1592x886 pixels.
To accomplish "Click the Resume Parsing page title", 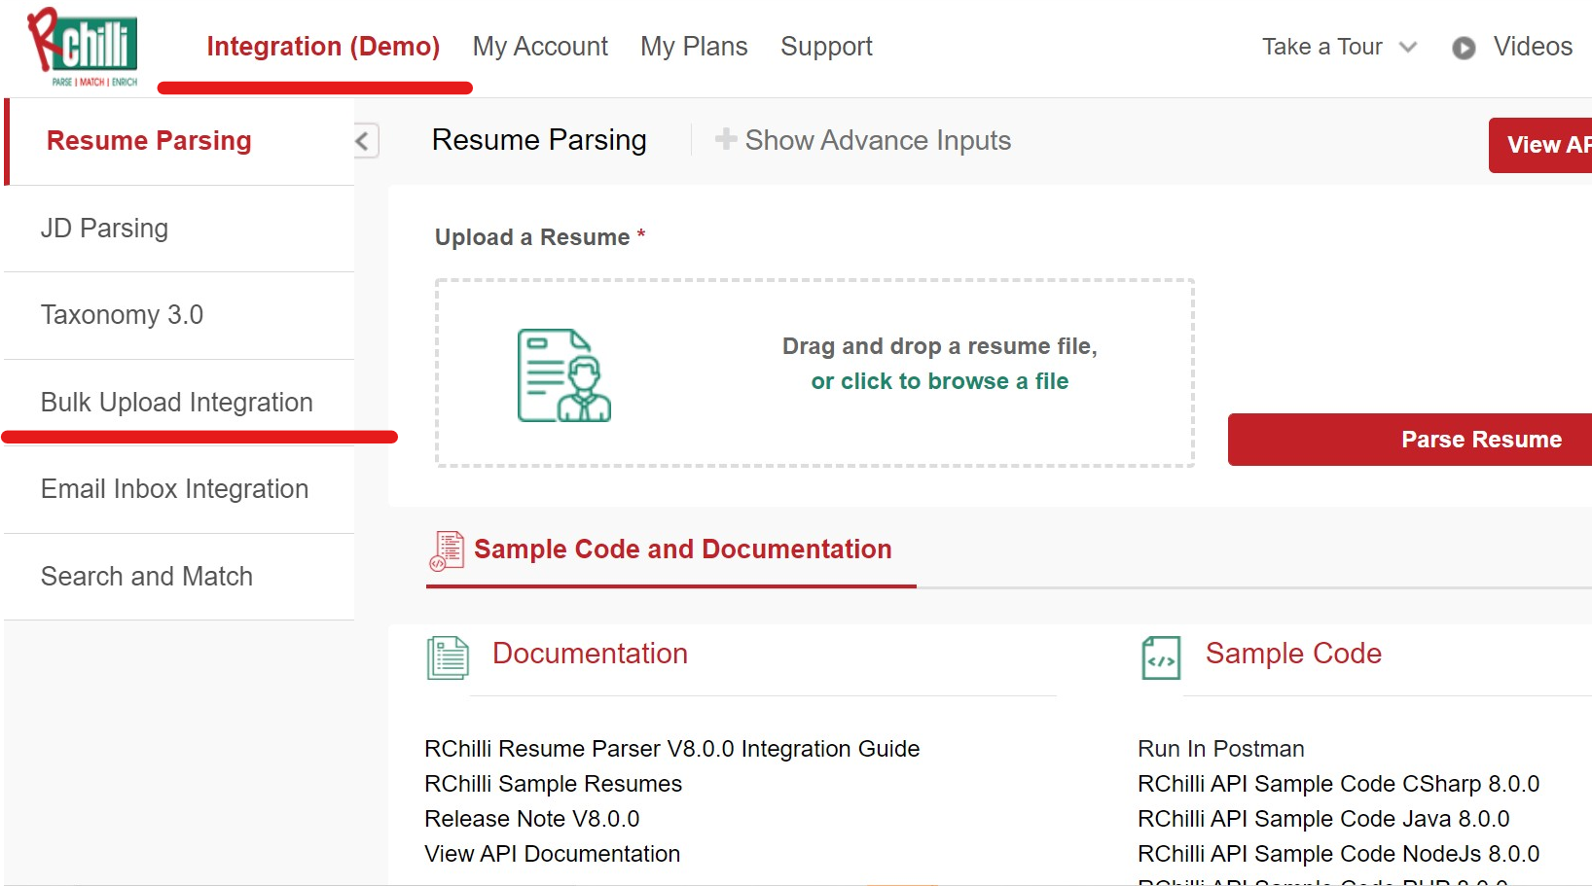I will point(539,140).
